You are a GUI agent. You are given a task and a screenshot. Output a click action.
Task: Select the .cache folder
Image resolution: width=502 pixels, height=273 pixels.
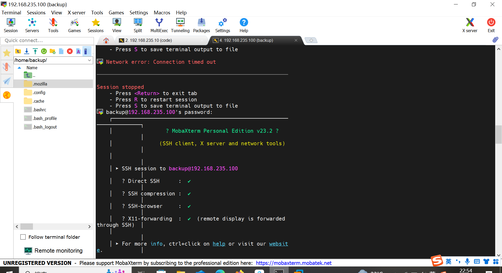point(53,101)
